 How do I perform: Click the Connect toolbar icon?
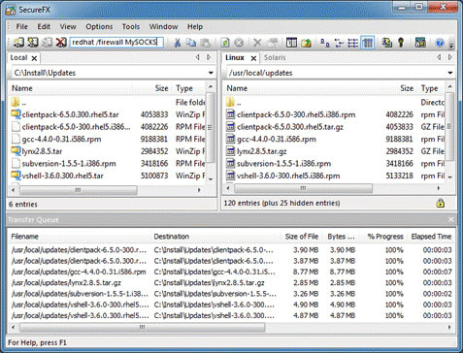coord(18,43)
